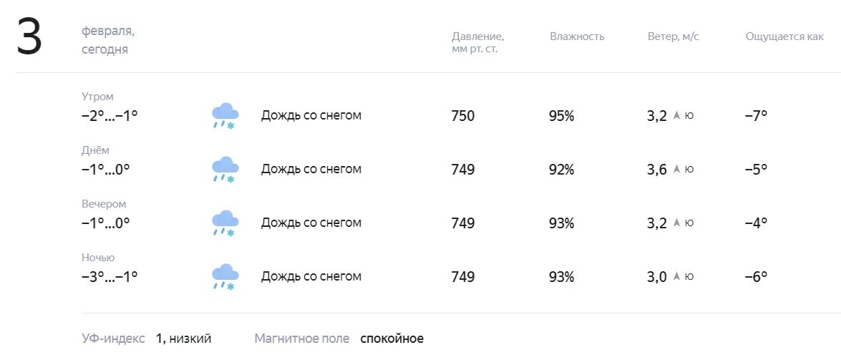Image resolution: width=841 pixels, height=360 pixels.
Task: Click the sleet icon in the Утром row
Action: pos(225,115)
